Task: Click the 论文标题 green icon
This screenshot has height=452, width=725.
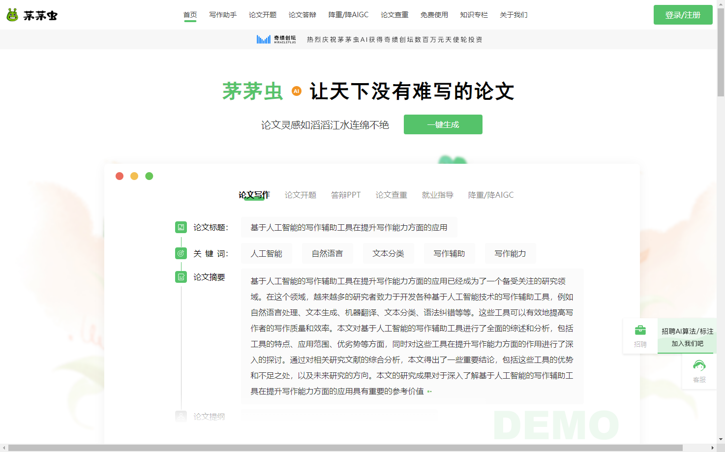Action: tap(181, 227)
